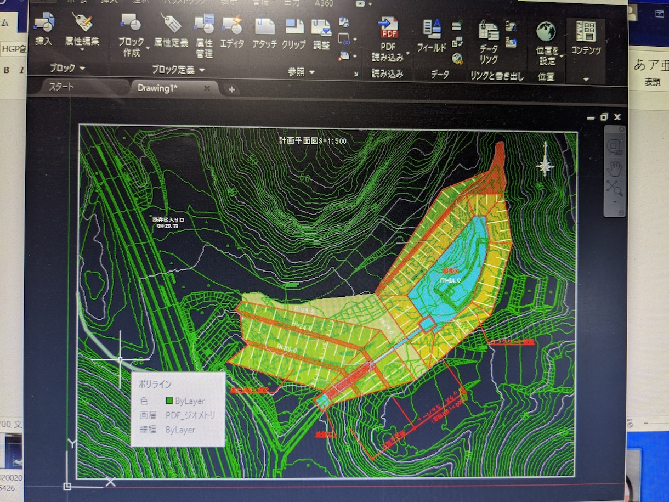Open the 属性編集 attribute edit tool
The height and width of the screenshot is (502, 669).
(82, 22)
